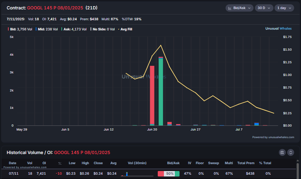
Task: Click the columns settings icon in Historical Volume
Action: [x=282, y=153]
